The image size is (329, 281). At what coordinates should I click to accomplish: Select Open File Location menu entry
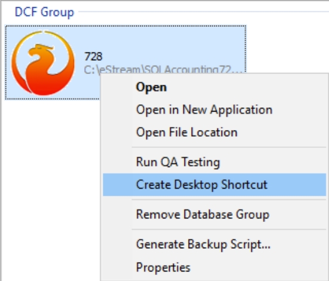pyautogui.click(x=214, y=132)
